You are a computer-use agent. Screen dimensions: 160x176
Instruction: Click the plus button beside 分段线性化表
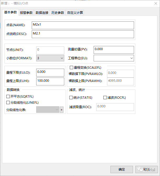click(x=62, y=110)
